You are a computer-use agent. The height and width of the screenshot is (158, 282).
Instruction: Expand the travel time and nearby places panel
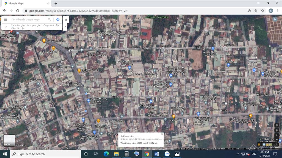click(6, 26)
